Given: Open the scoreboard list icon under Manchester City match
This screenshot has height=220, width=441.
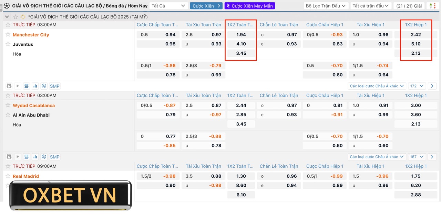Looking at the screenshot, I should (26, 86).
